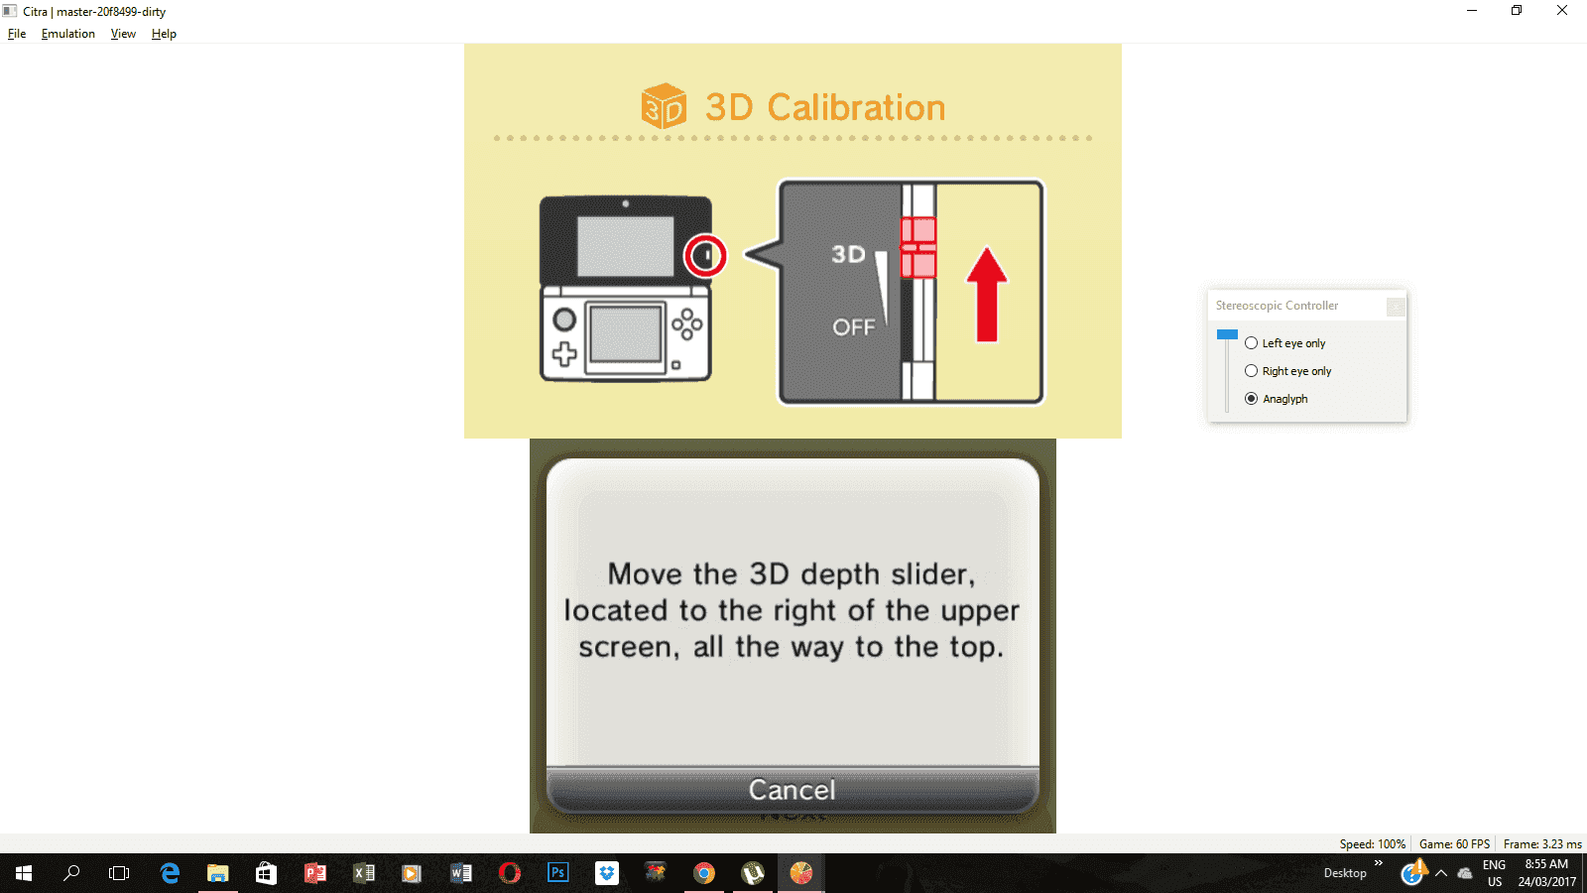The image size is (1587, 893).
Task: Click the 3D Calibration heading
Action: [x=825, y=107]
